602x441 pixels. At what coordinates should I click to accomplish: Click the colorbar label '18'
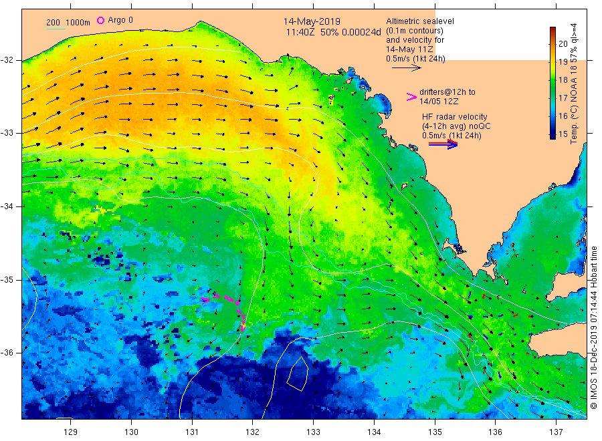(563, 80)
